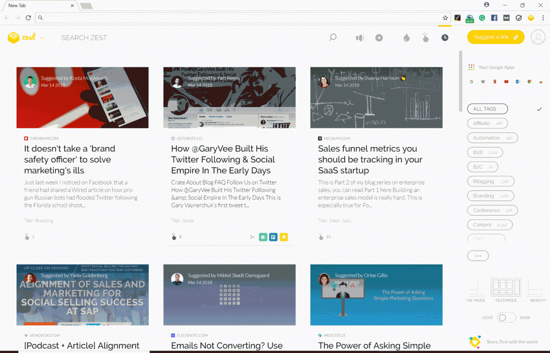550x353 pixels.
Task: Open the brand safety officer article
Action: coord(70,160)
